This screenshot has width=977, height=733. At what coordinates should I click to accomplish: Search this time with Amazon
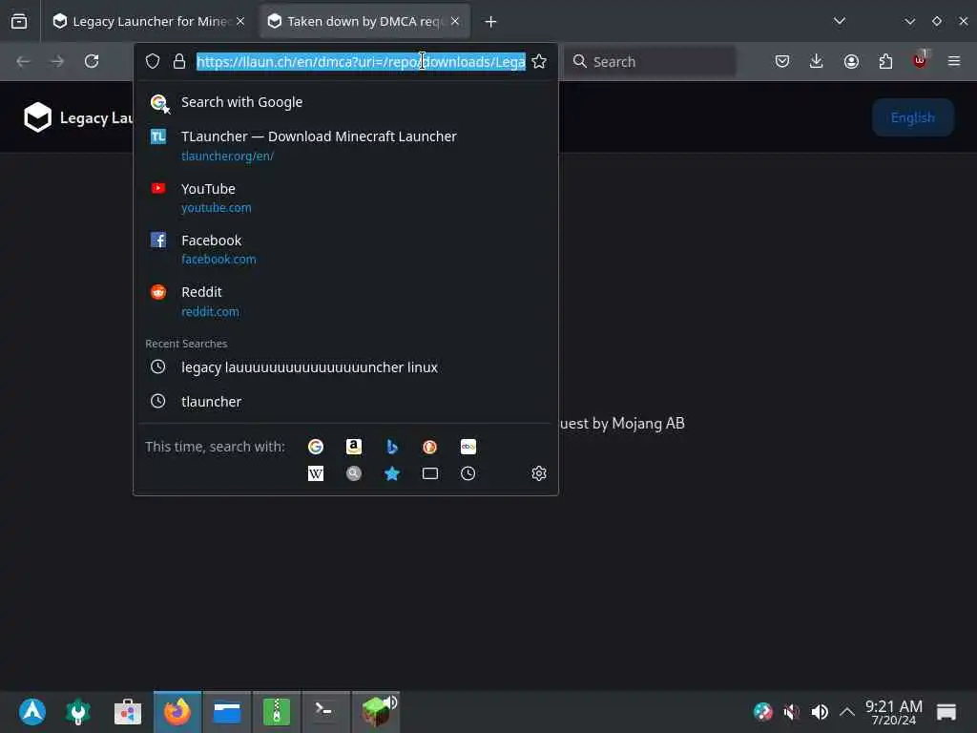[x=354, y=447]
